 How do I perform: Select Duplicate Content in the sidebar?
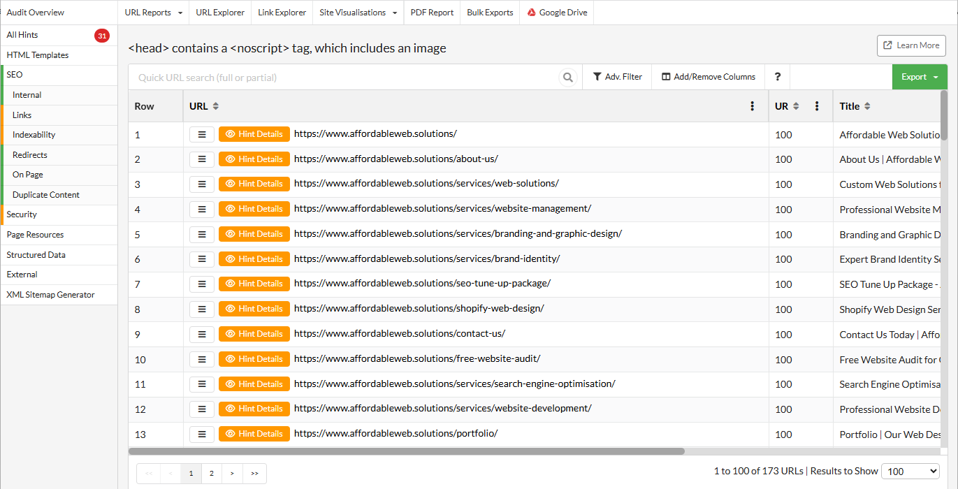click(x=46, y=195)
